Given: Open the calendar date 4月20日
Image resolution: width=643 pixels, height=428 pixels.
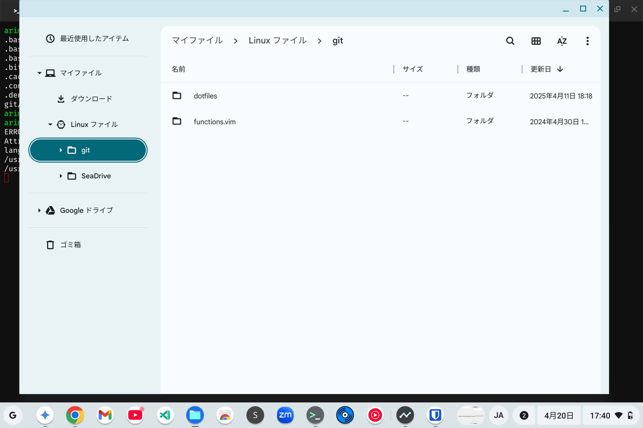Looking at the screenshot, I should pos(559,415).
